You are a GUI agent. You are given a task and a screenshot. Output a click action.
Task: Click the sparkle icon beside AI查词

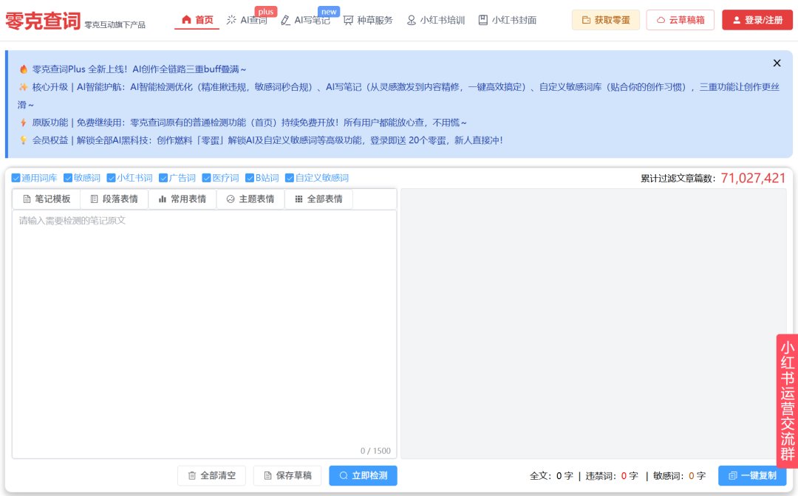click(231, 21)
